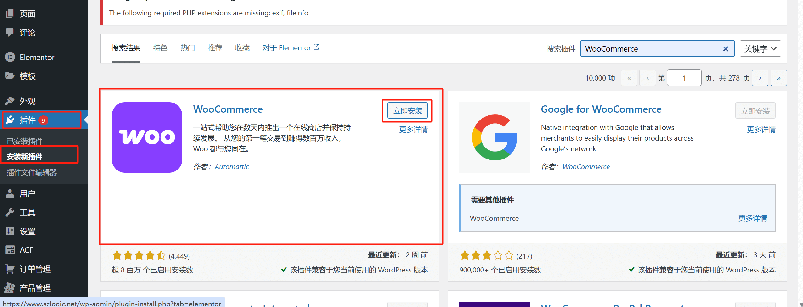803x307 pixels.
Task: Open 更多详情 under Google for WooCommerce install button
Action: coord(761,130)
